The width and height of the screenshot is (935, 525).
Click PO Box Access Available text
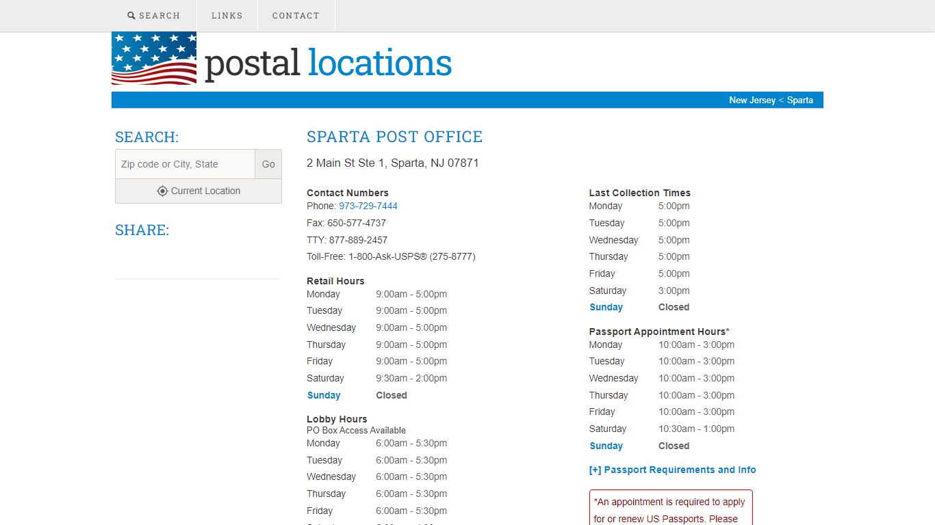[356, 430]
